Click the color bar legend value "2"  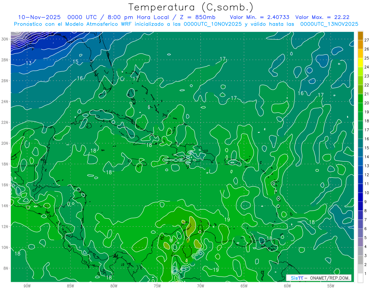pos(366,265)
